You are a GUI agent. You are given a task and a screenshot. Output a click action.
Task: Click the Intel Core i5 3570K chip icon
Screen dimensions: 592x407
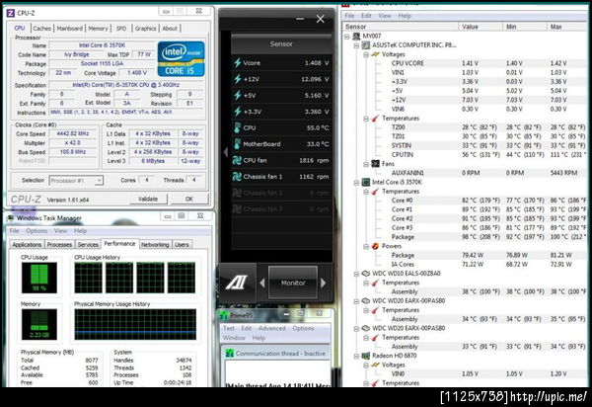click(365, 182)
